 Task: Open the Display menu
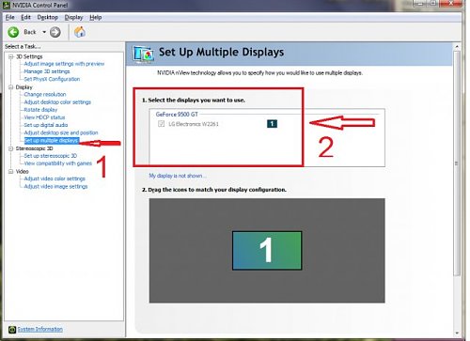tap(73, 17)
